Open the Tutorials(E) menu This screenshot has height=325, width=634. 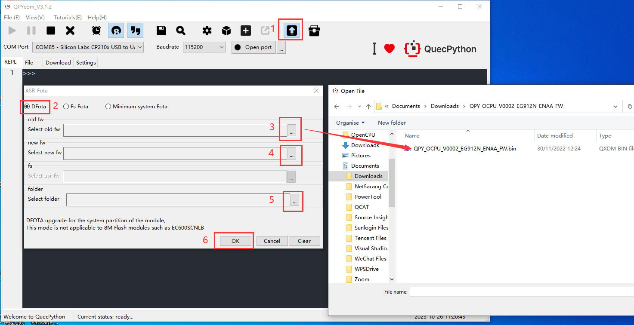click(x=68, y=18)
